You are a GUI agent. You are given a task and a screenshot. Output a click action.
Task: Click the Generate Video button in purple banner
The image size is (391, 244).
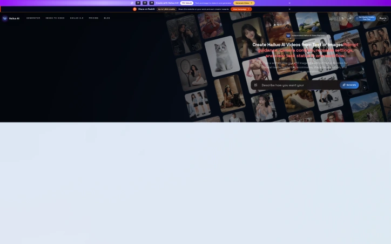click(x=244, y=3)
